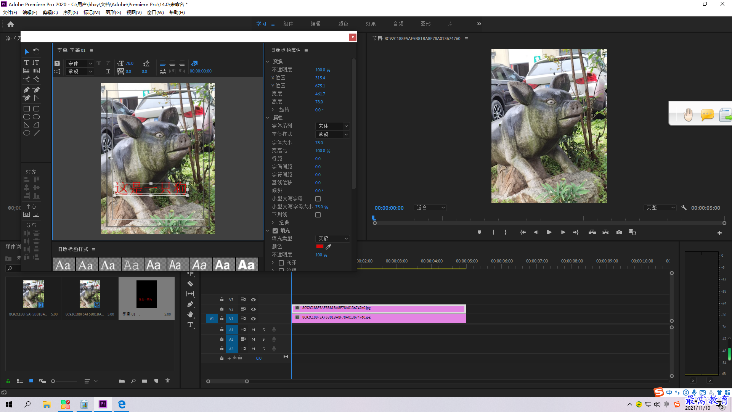This screenshot has width=732, height=412.
Task: Click the trash delete icon in project panel
Action: click(167, 381)
